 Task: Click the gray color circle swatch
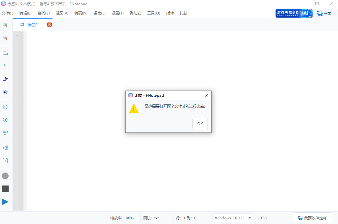(x=5, y=176)
